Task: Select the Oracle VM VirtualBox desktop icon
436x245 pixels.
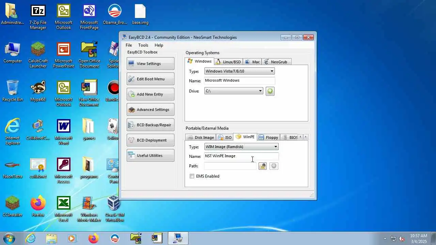Action: click(114, 209)
